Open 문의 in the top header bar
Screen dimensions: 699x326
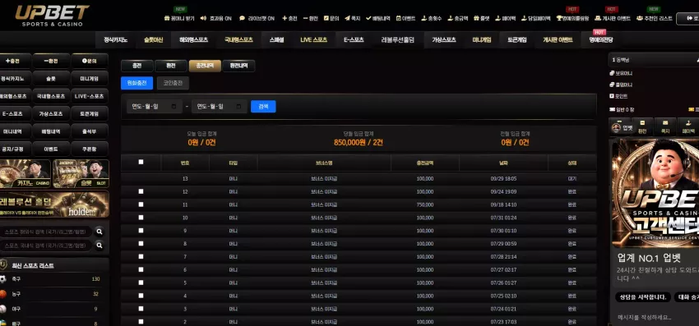[x=331, y=18]
